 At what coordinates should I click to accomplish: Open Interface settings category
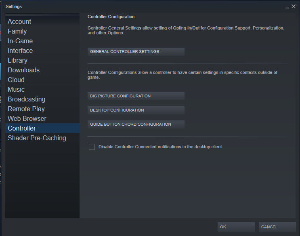coord(20,51)
